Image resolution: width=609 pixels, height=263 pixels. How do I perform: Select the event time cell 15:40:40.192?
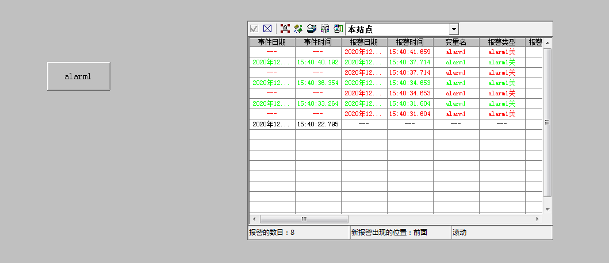[x=318, y=62]
